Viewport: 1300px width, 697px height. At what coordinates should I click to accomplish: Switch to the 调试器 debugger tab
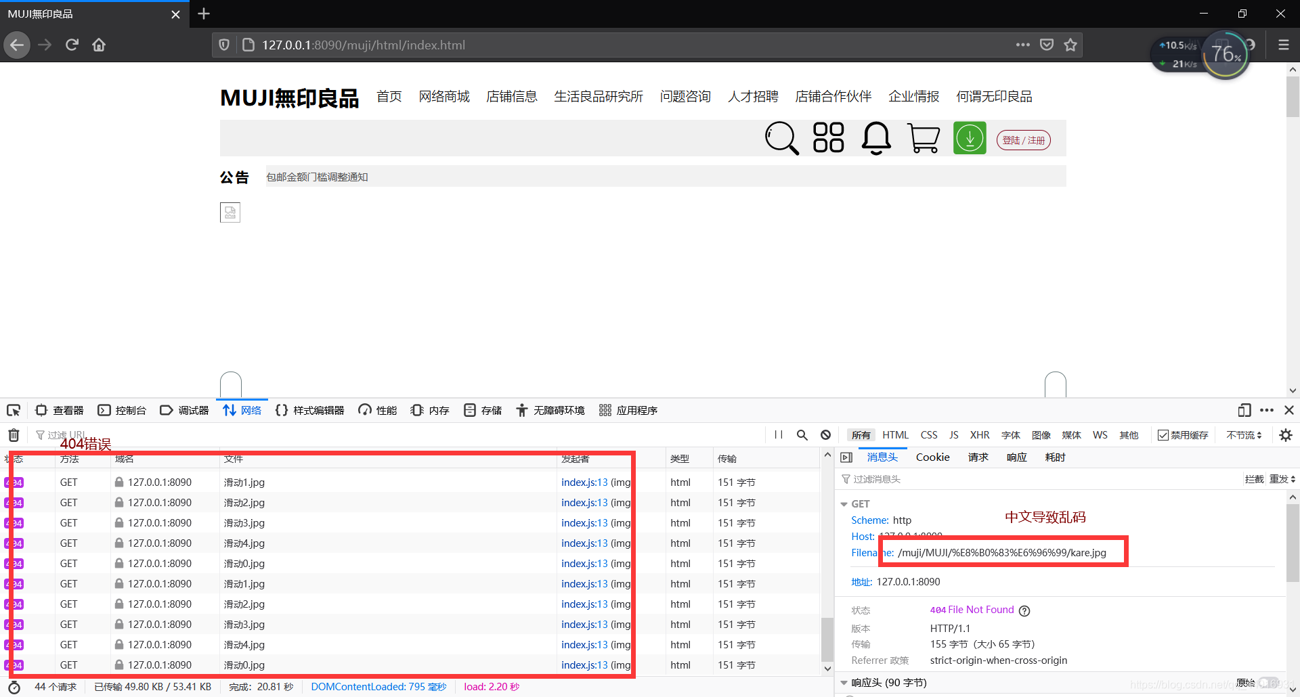(184, 410)
